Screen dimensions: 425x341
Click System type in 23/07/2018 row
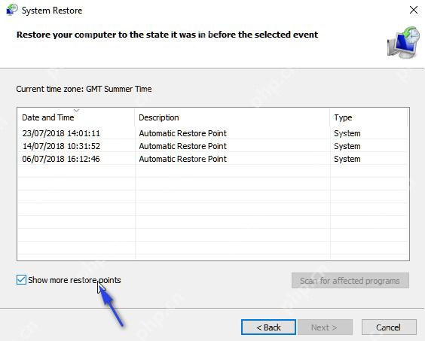point(347,133)
